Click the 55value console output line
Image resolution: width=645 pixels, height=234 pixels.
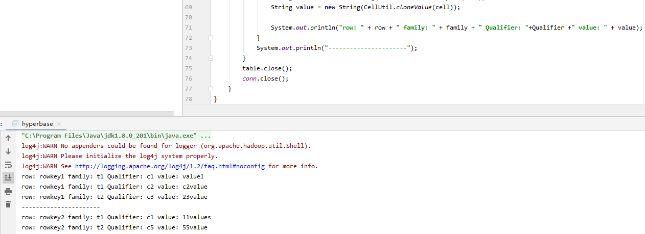(x=114, y=227)
